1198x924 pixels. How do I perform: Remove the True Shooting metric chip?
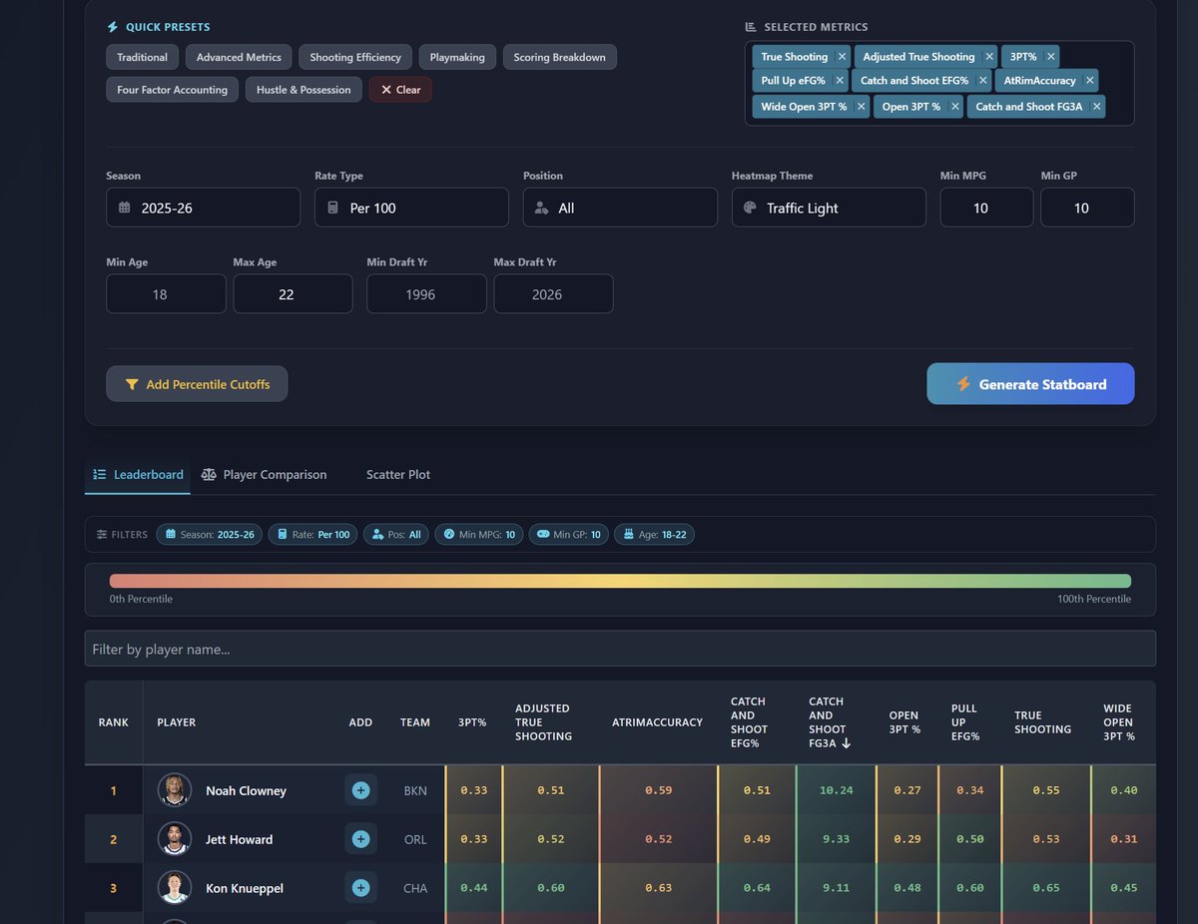click(x=843, y=57)
